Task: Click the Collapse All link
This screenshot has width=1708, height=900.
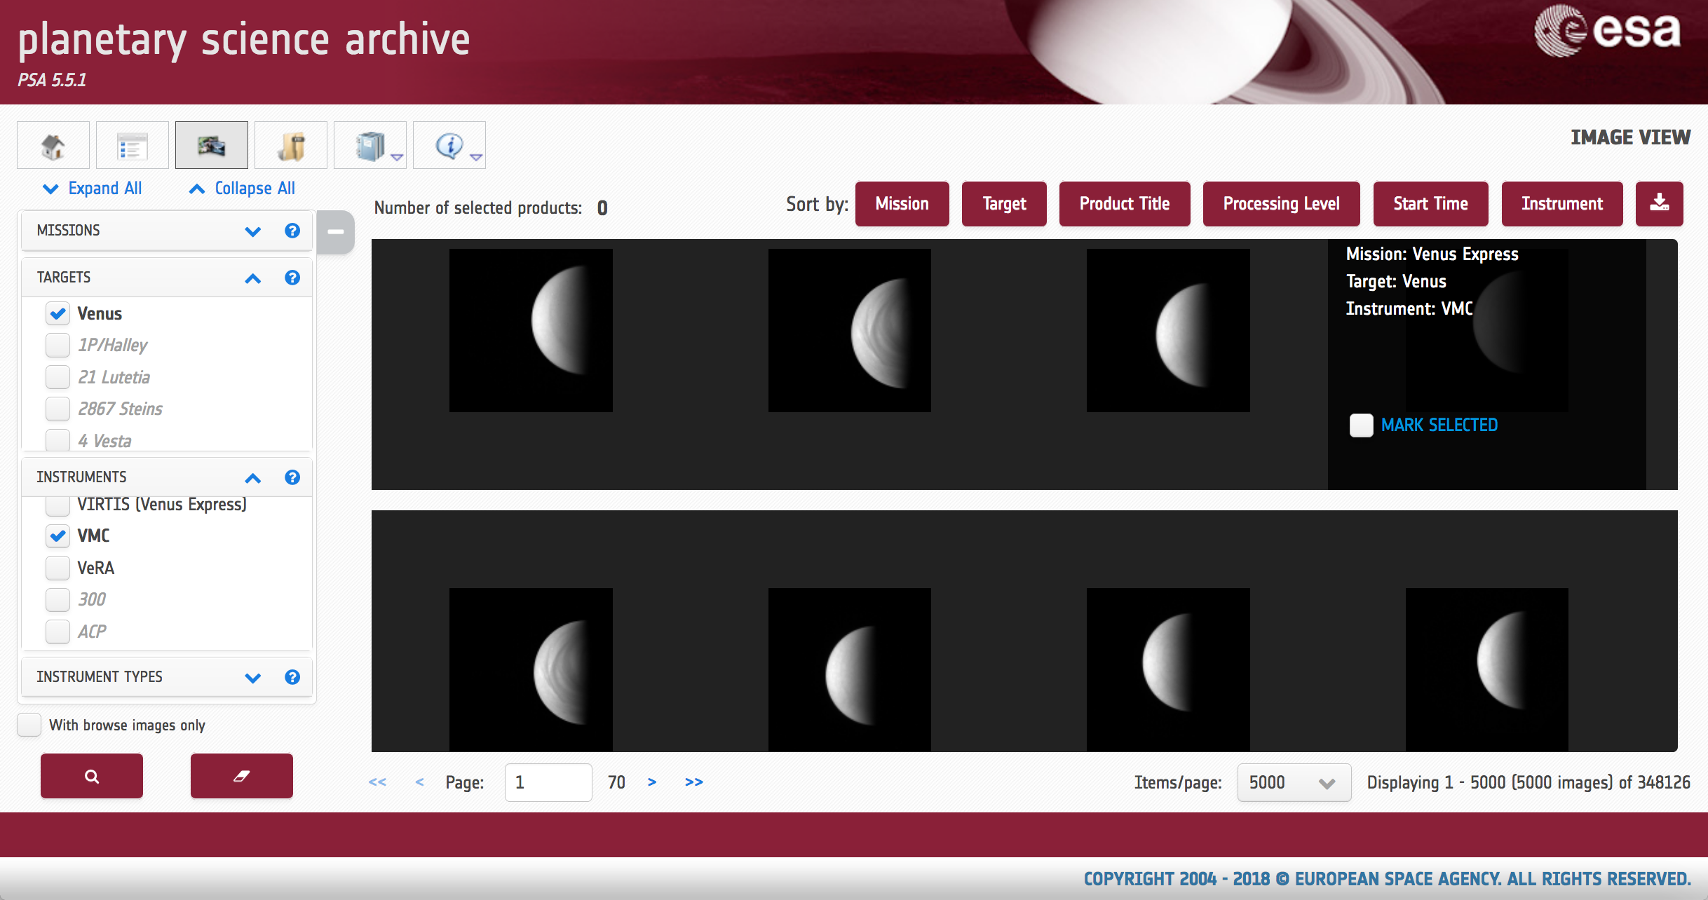Action: (x=243, y=189)
